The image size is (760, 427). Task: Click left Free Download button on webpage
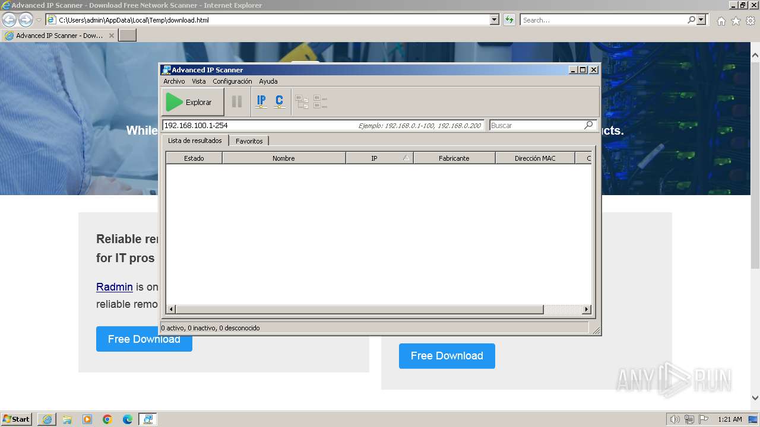pyautogui.click(x=144, y=339)
